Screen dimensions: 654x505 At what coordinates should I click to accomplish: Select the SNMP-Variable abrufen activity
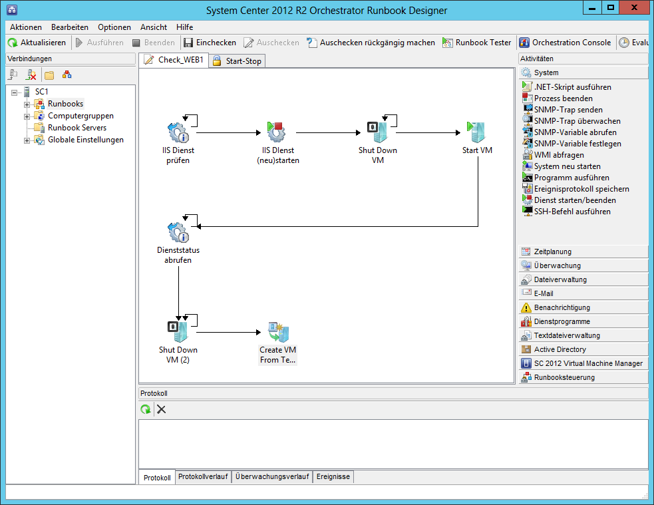point(570,132)
